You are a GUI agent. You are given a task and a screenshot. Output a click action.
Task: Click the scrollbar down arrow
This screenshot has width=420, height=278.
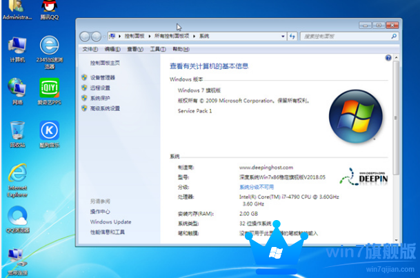click(396, 240)
